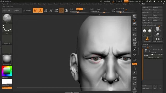Select the SimpleBrush tool thumbnail
Viewport: 166px width, 93px height.
(147, 40)
